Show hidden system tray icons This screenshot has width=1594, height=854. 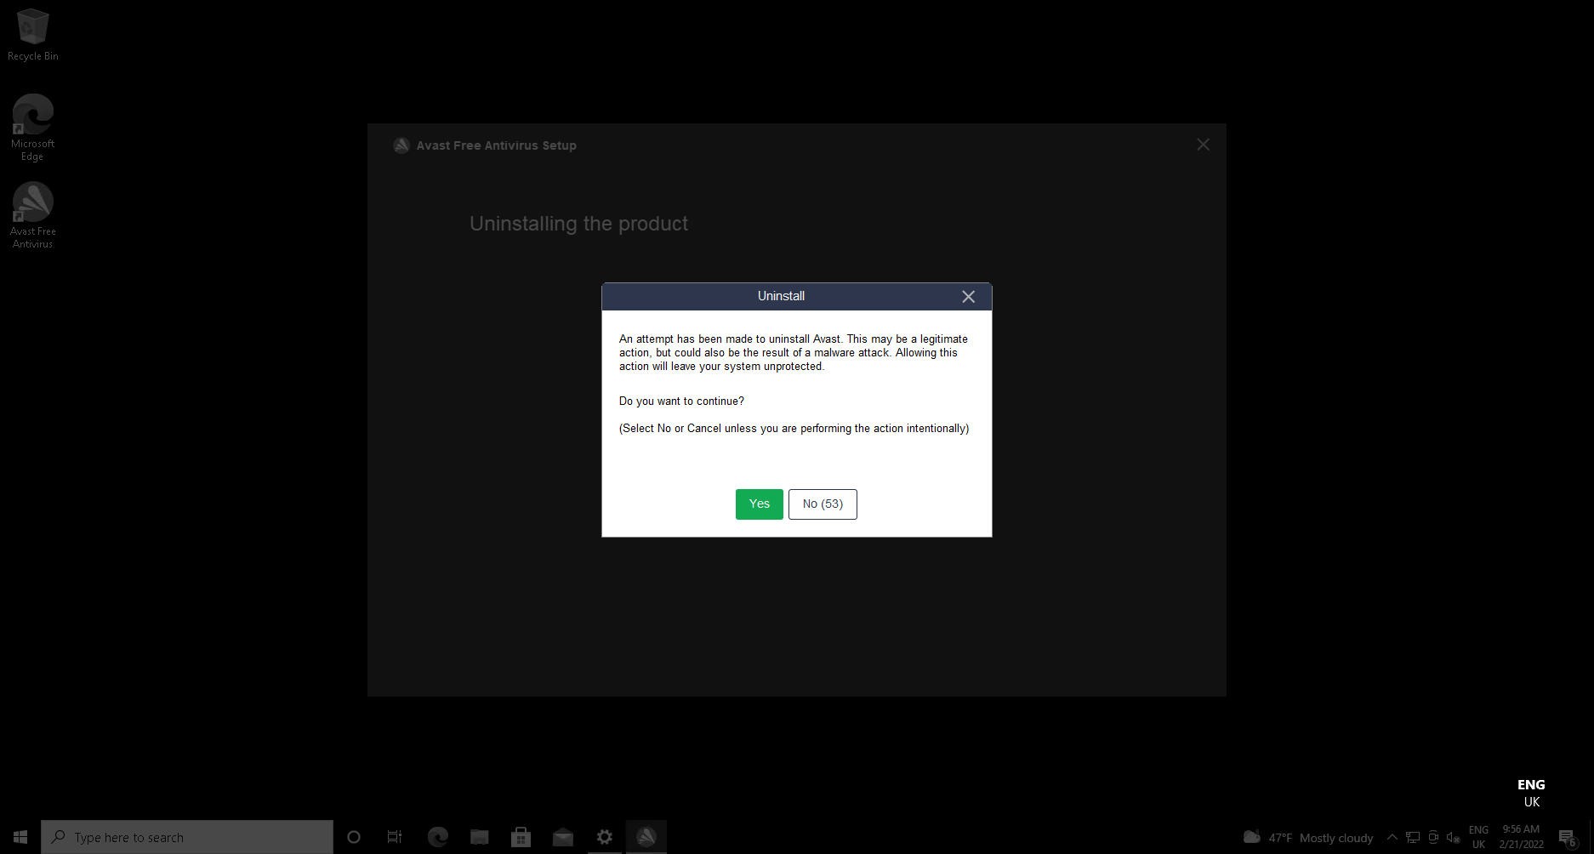tap(1392, 837)
